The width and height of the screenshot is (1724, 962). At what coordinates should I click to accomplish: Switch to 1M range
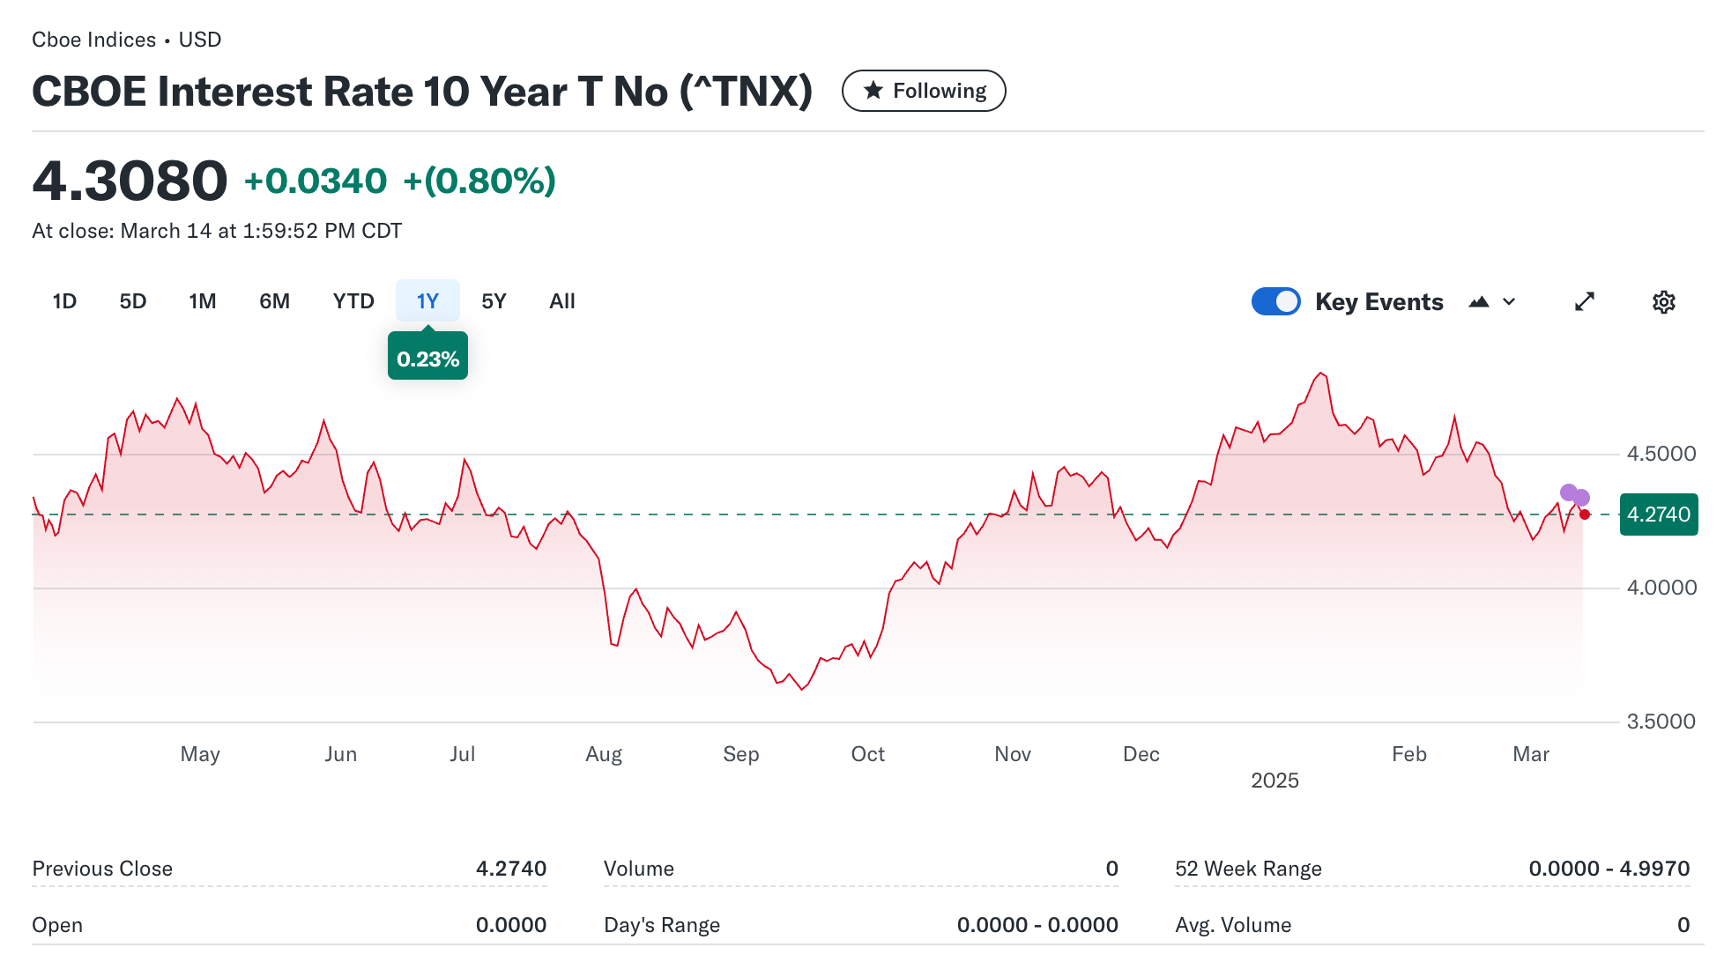tap(203, 301)
